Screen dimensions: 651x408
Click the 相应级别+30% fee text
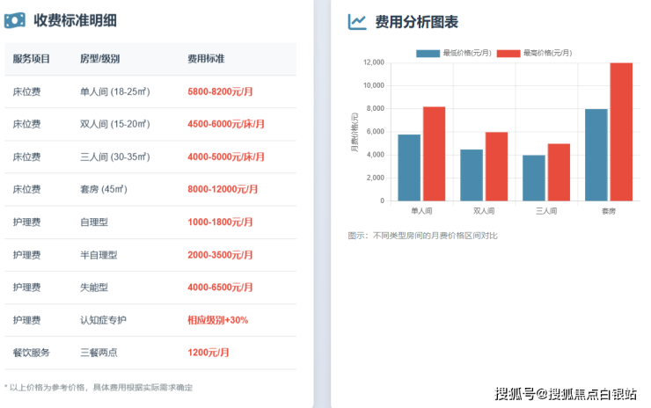217,320
